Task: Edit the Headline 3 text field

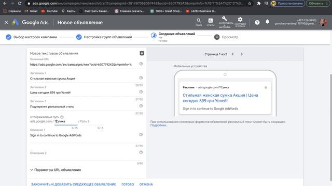Action: coord(84,107)
